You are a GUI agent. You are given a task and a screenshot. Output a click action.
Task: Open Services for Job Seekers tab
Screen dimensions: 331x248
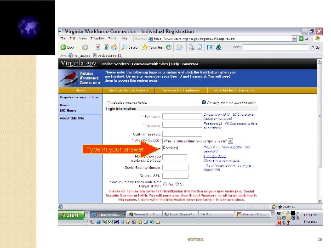click(x=129, y=90)
